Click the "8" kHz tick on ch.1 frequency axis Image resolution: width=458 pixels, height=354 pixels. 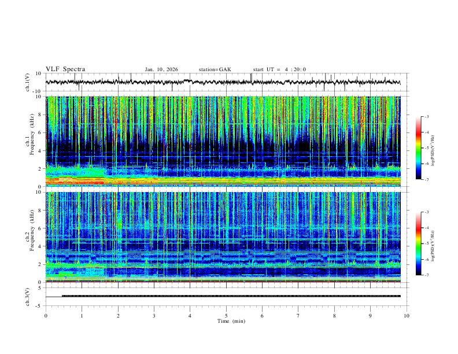40,115
